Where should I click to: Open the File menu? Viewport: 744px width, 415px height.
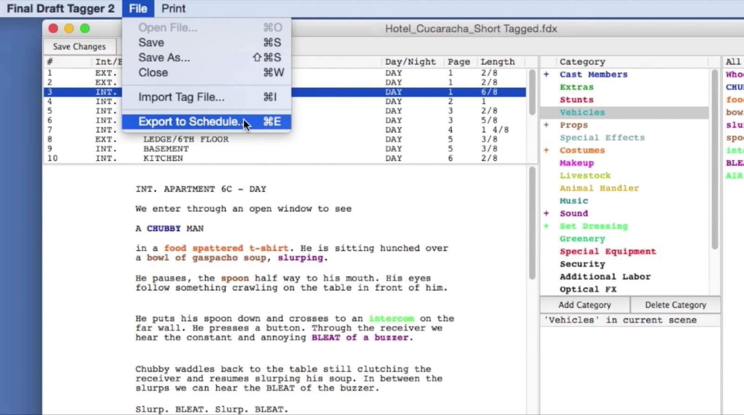pos(138,8)
